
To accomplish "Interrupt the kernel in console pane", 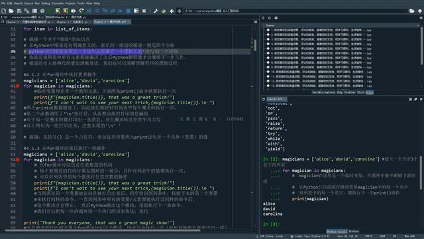I will tap(411, 100).
